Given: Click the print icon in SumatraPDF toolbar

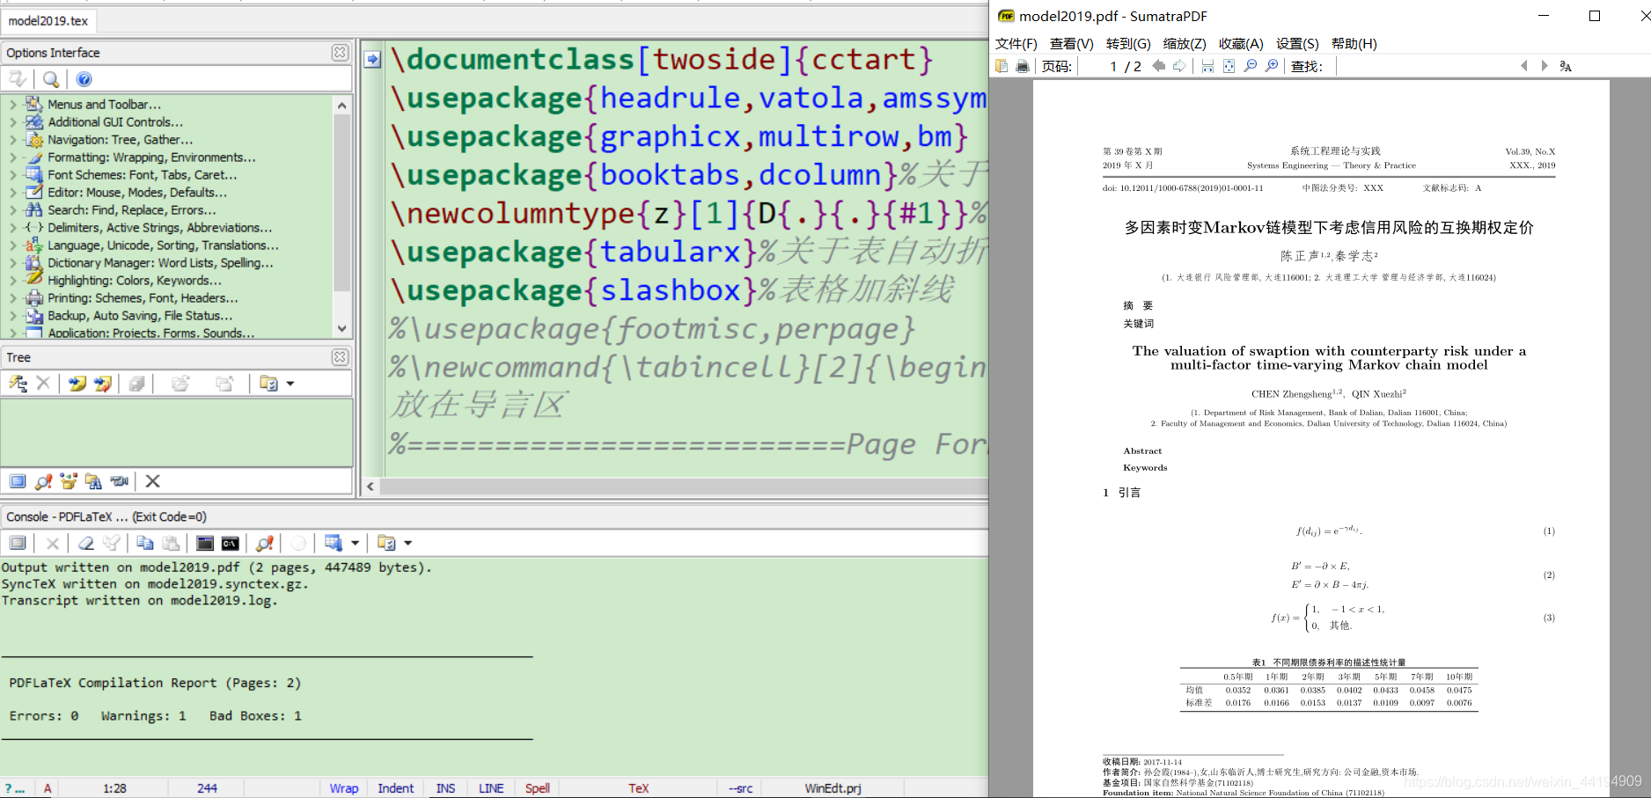Looking at the screenshot, I should [x=1022, y=66].
